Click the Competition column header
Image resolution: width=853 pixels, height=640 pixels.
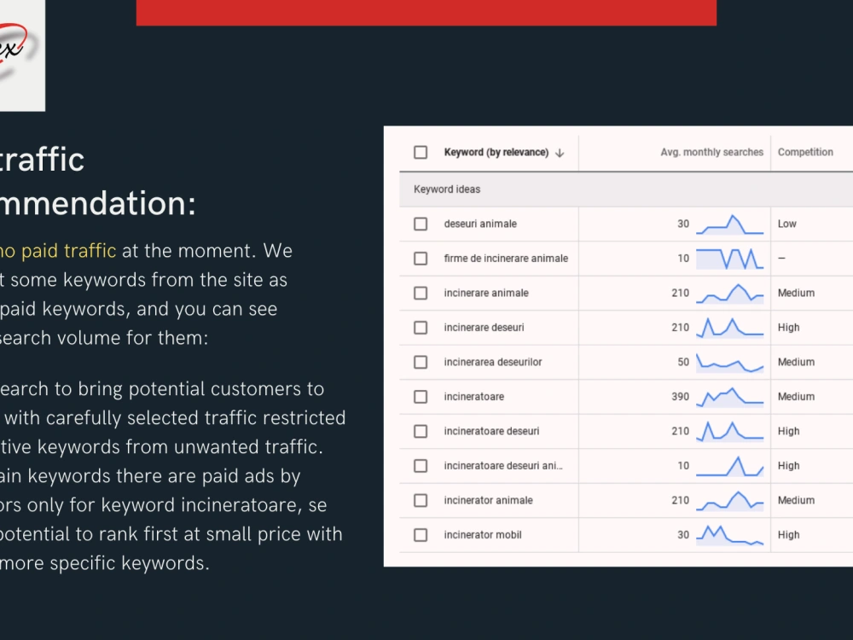coord(805,153)
